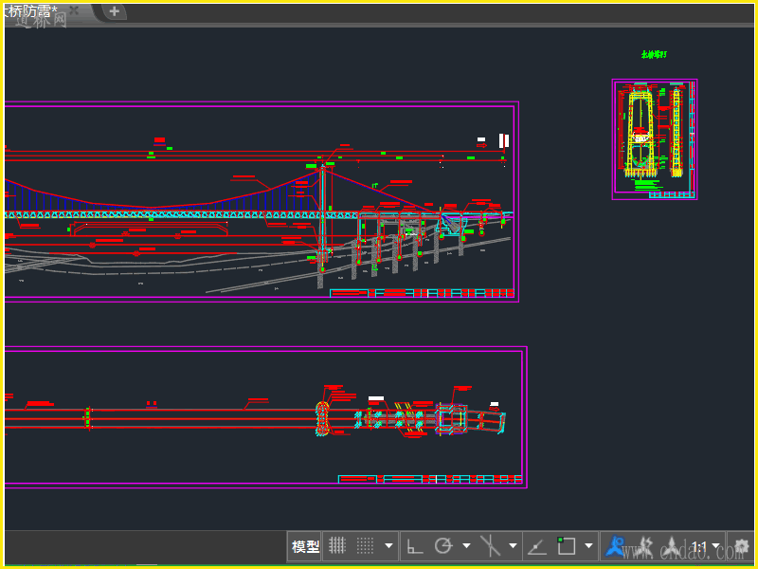Select the bridge plan view drawing frame
Image resolution: width=758 pixels, height=569 pixels.
point(265,417)
